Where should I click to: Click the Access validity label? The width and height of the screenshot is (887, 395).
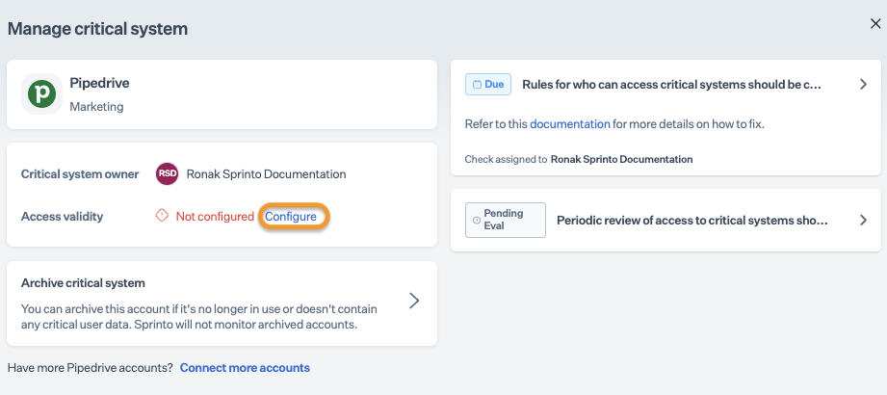[x=63, y=216]
